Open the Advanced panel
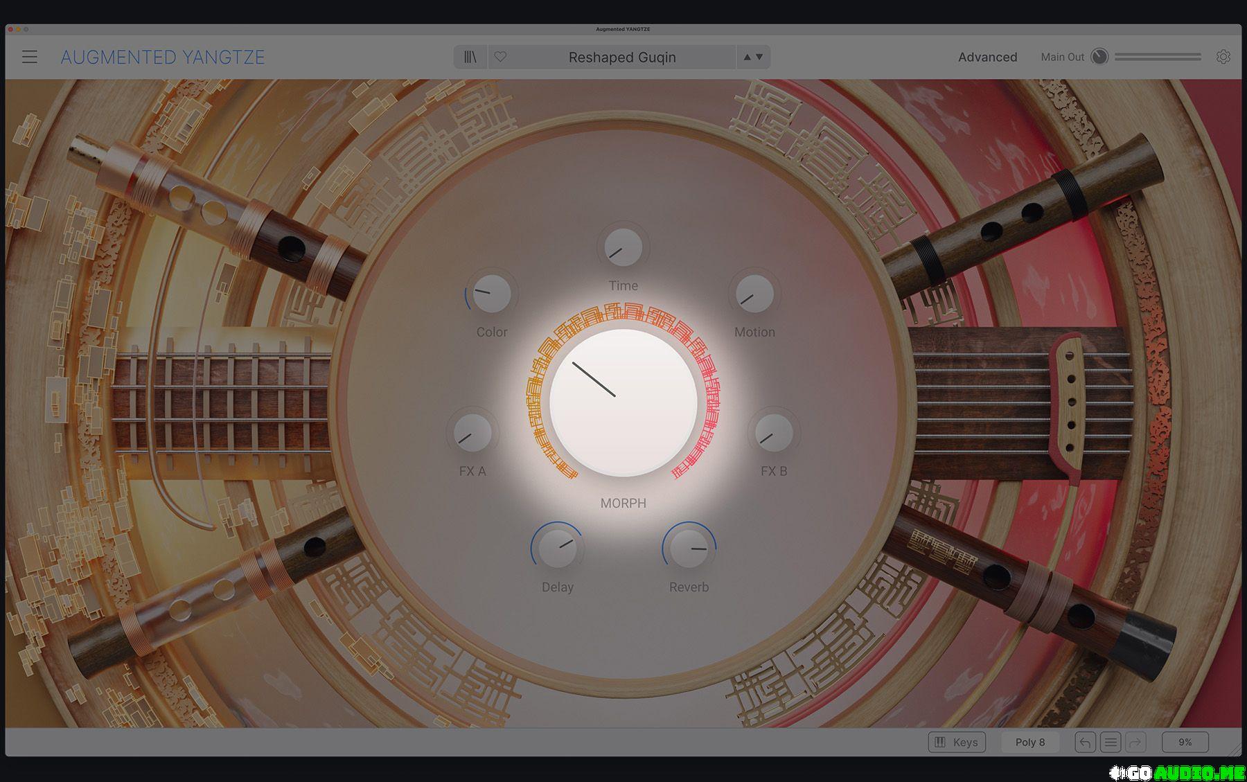The height and width of the screenshot is (782, 1247). point(987,57)
